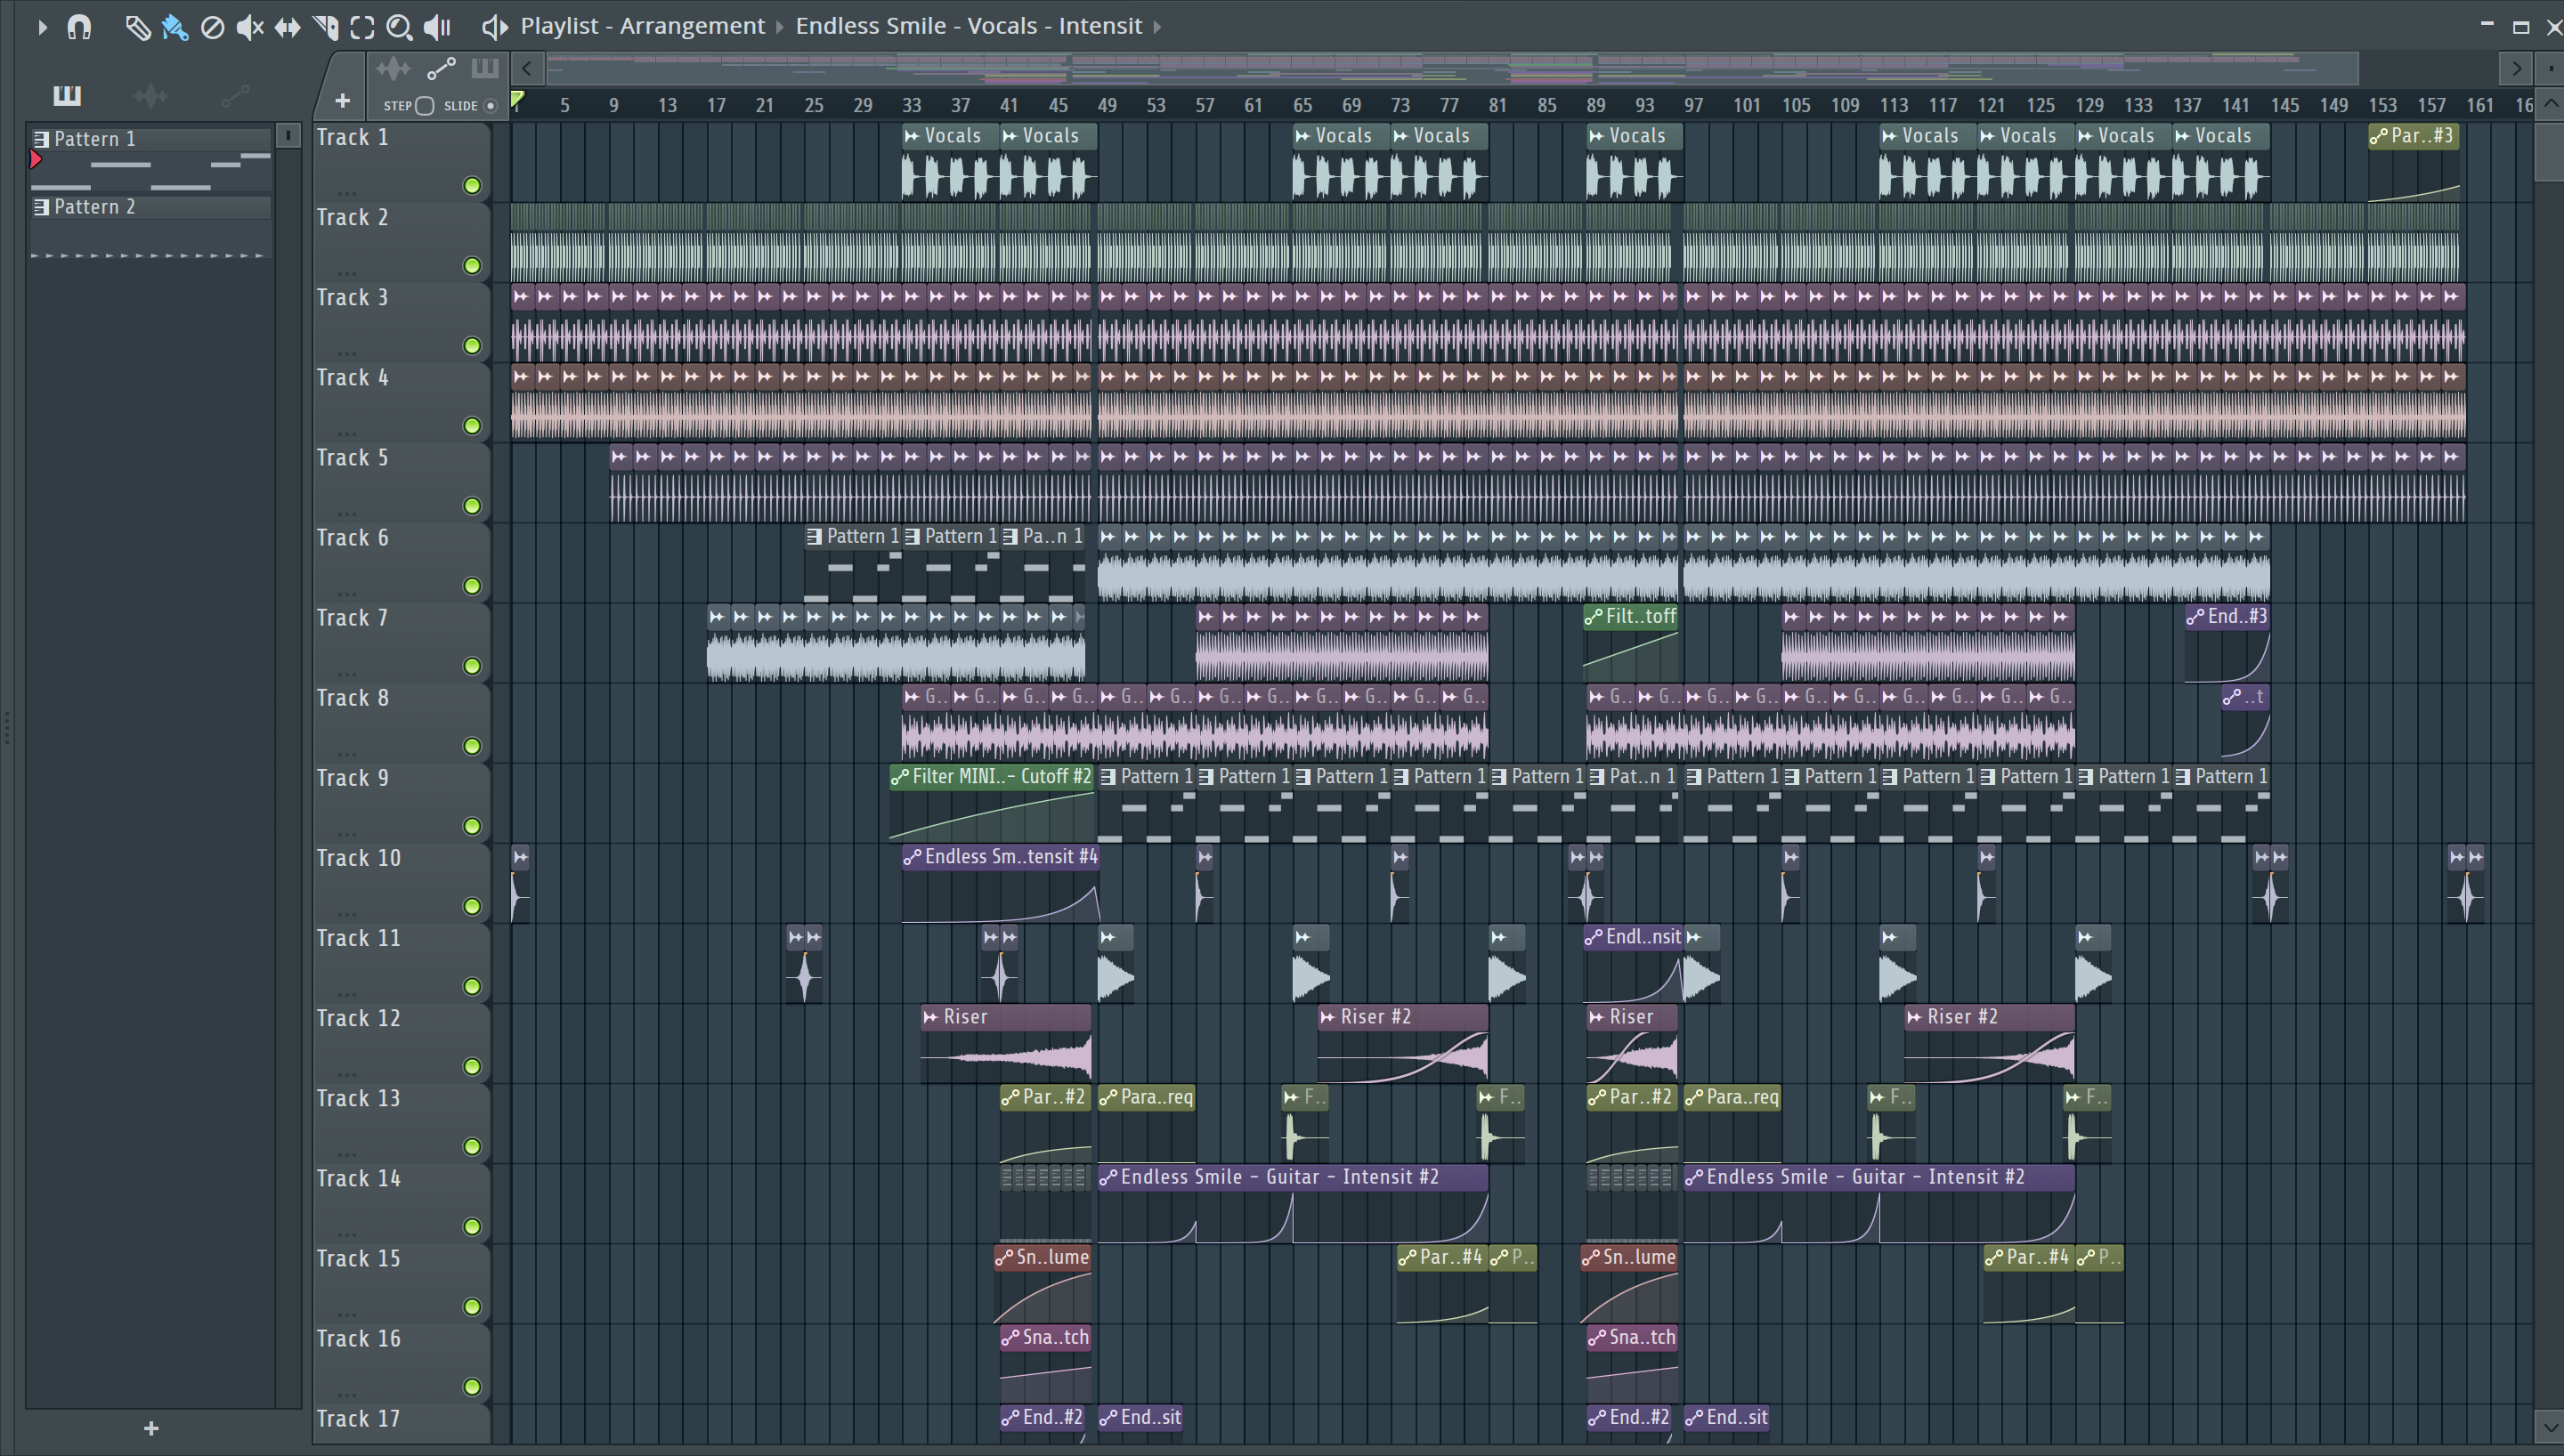
Task: Mute Track 16 with its green light
Action: [472, 1387]
